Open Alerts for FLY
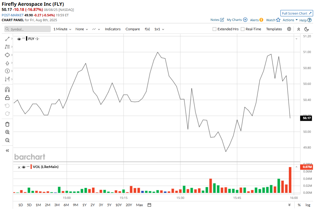Image resolution: width=314 pixels, height=211 pixels. [257, 20]
